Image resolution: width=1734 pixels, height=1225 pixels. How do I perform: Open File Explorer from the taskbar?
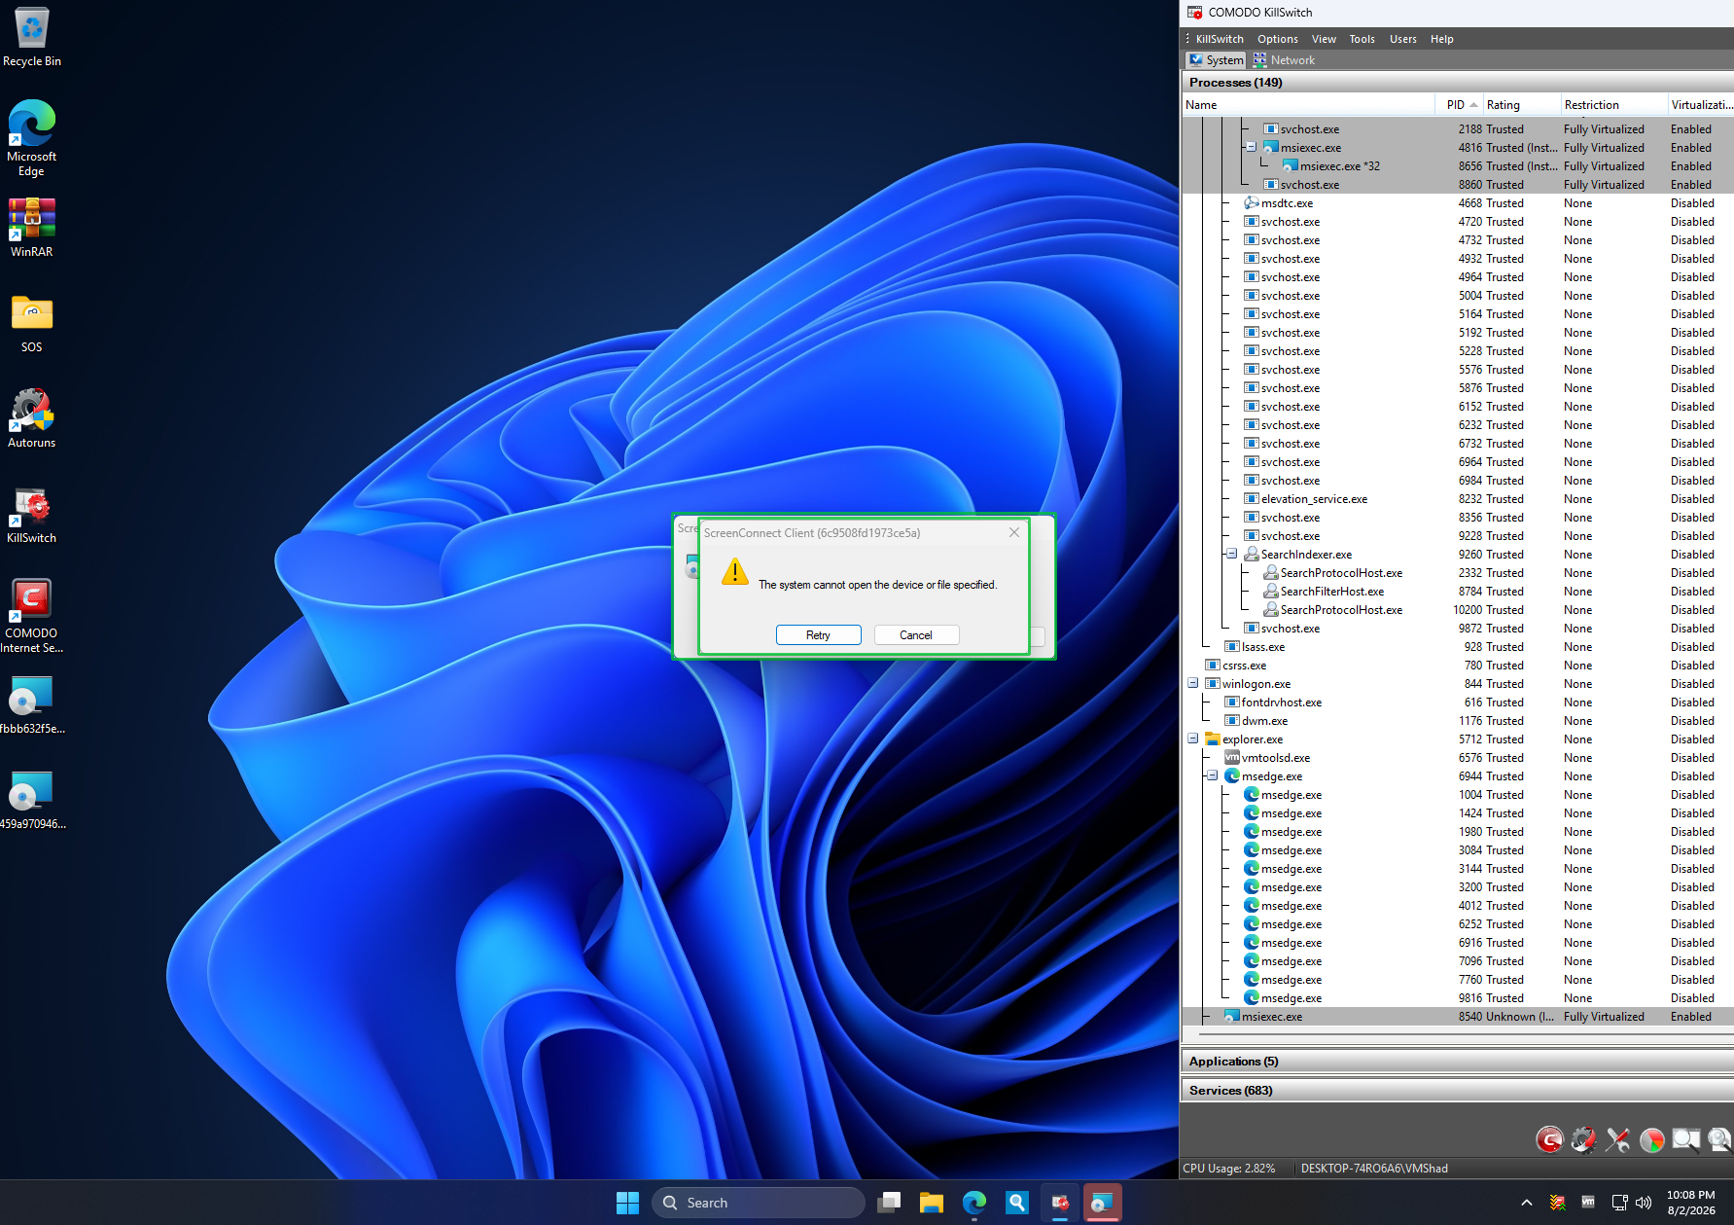(x=932, y=1203)
